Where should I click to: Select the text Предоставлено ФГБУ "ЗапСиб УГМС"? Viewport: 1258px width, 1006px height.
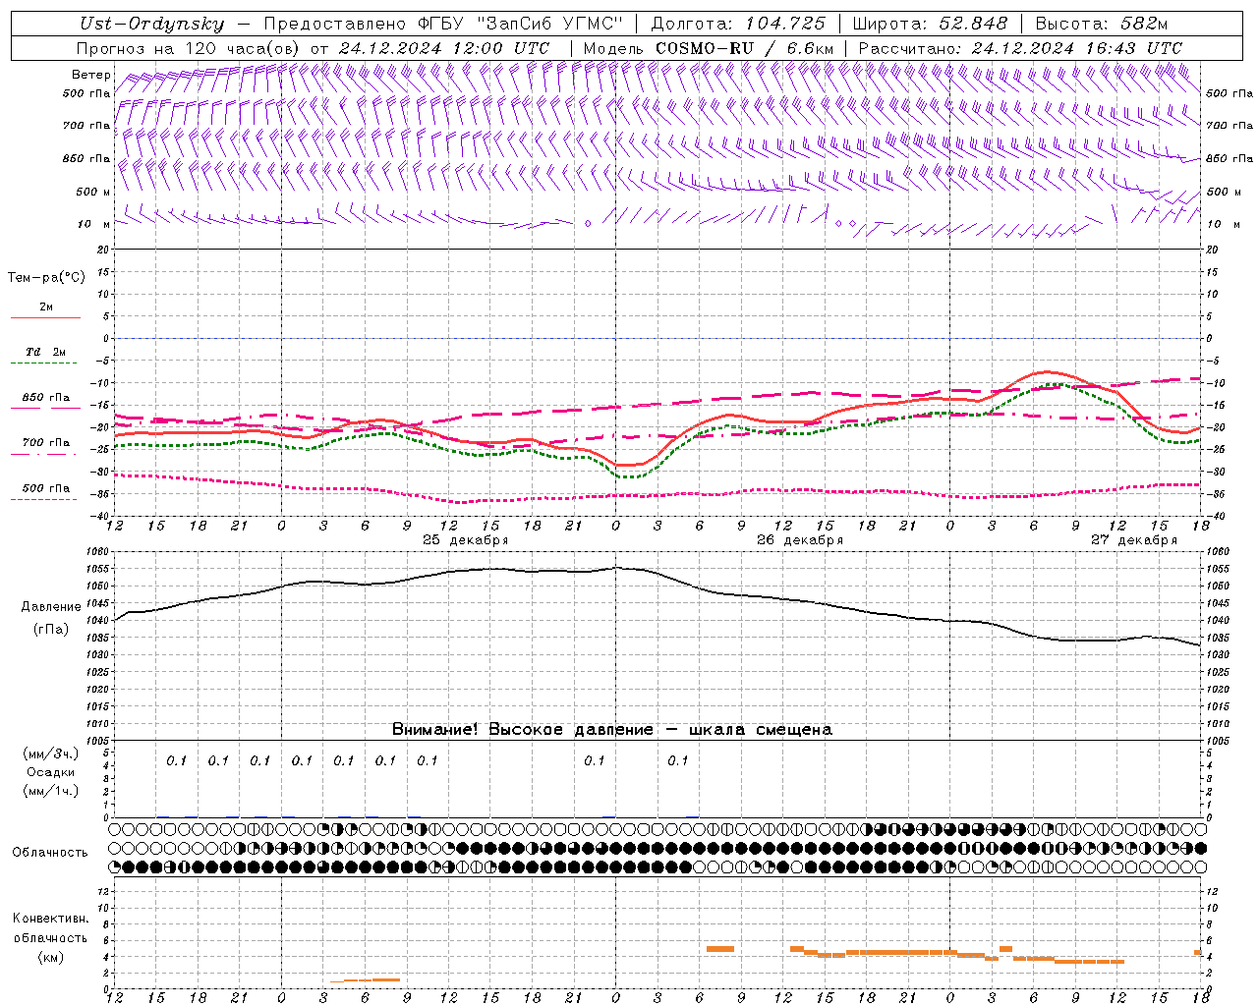(443, 25)
